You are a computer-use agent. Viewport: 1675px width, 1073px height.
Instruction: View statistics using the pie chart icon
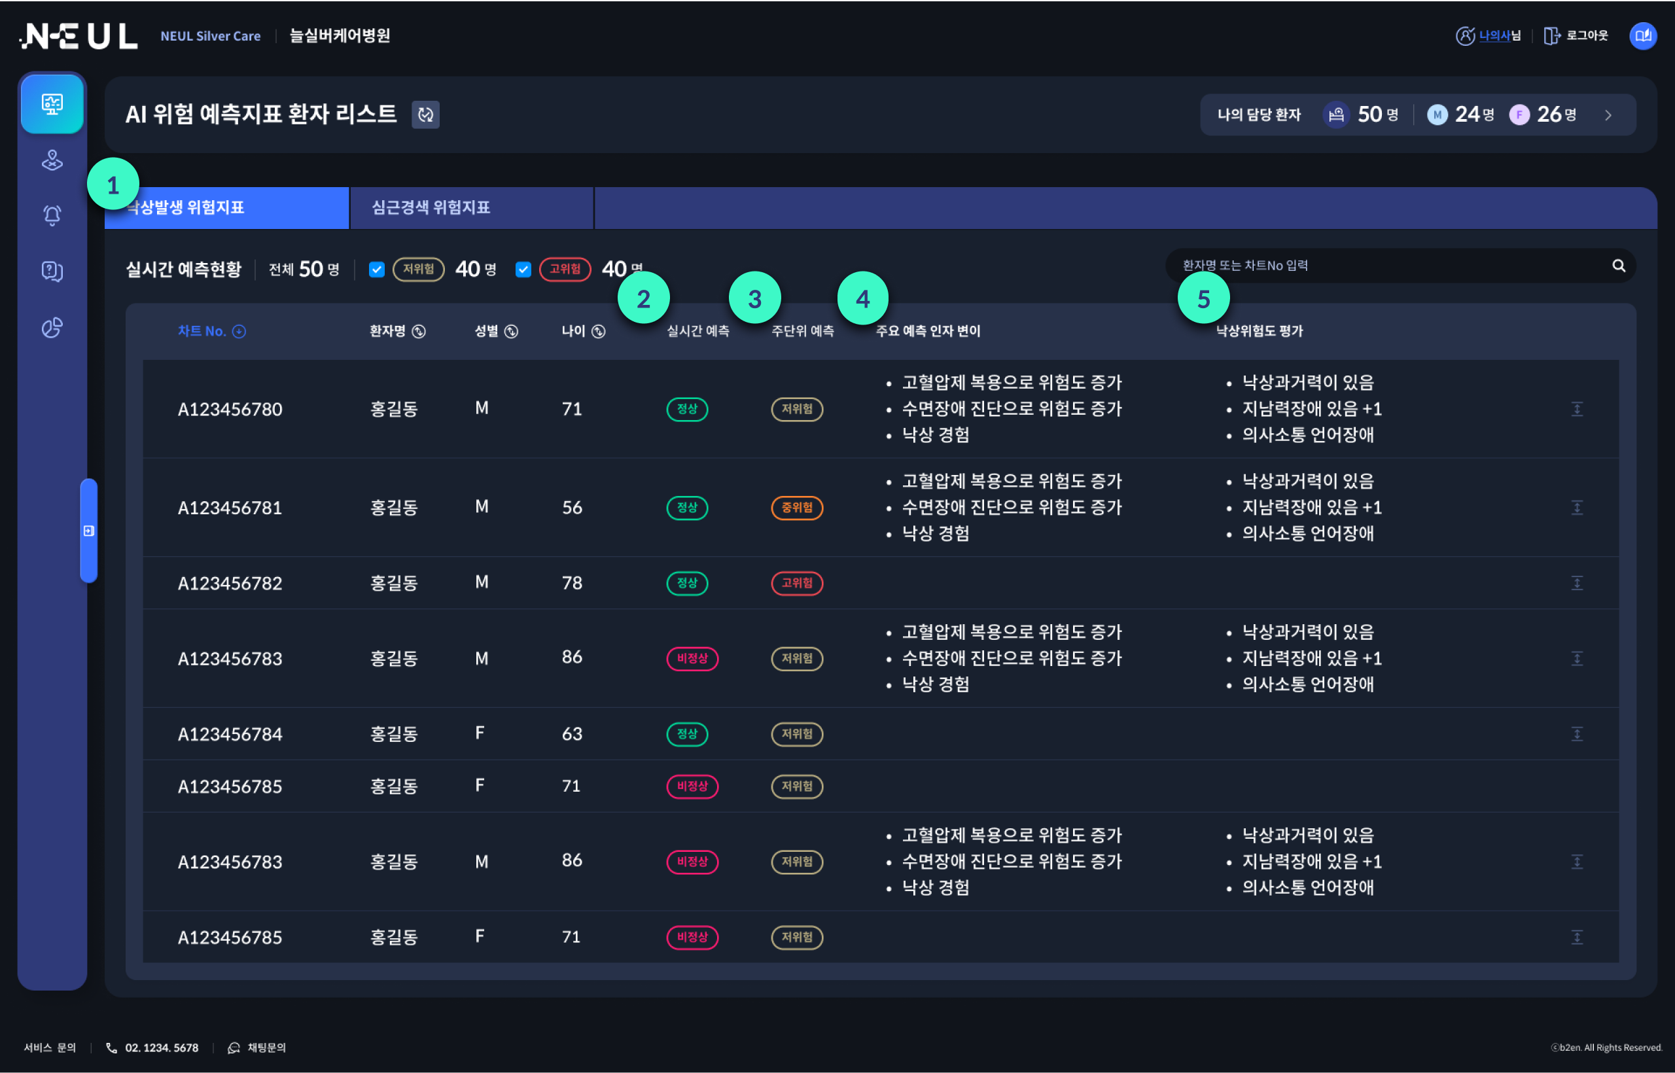coord(52,328)
